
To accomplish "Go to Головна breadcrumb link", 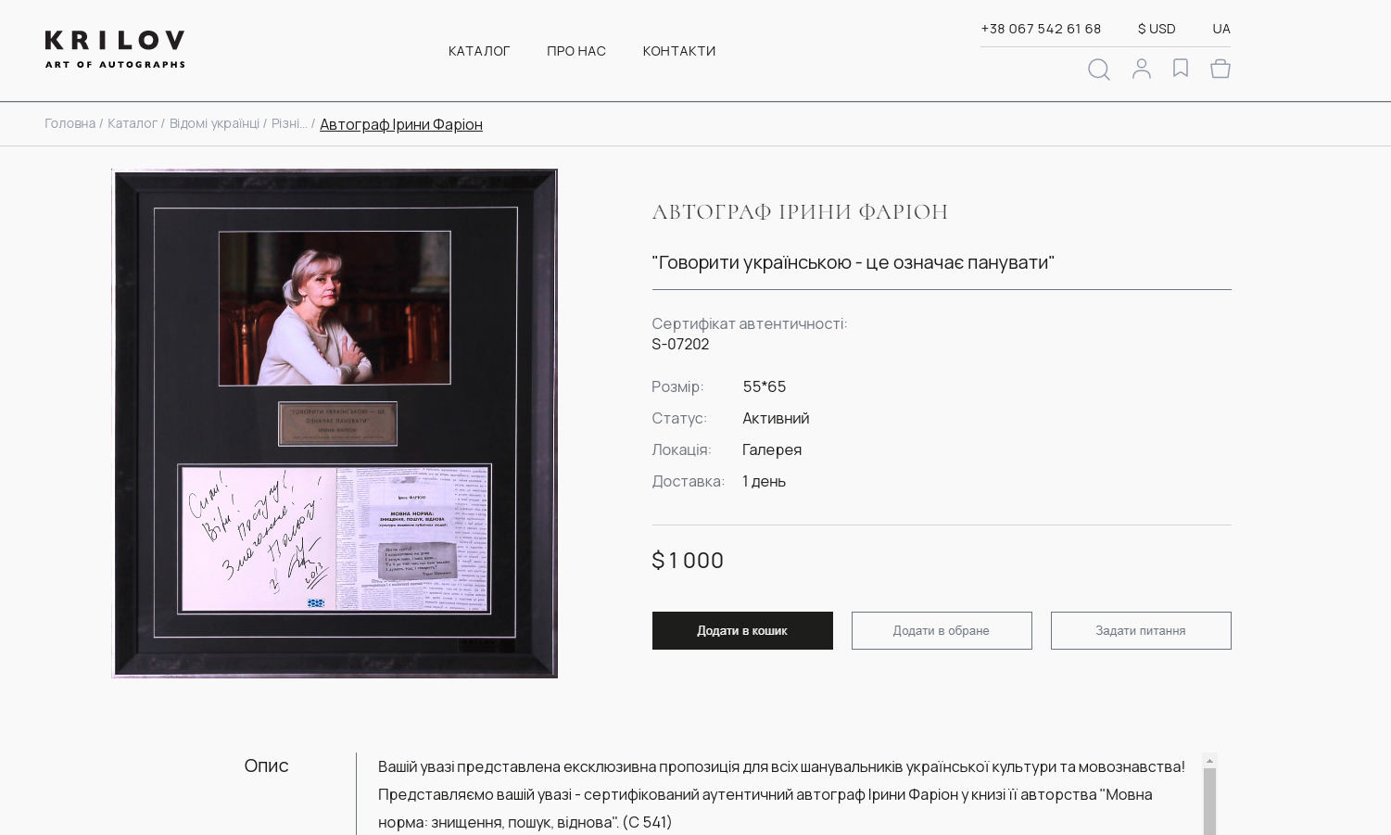I will pyautogui.click(x=70, y=123).
